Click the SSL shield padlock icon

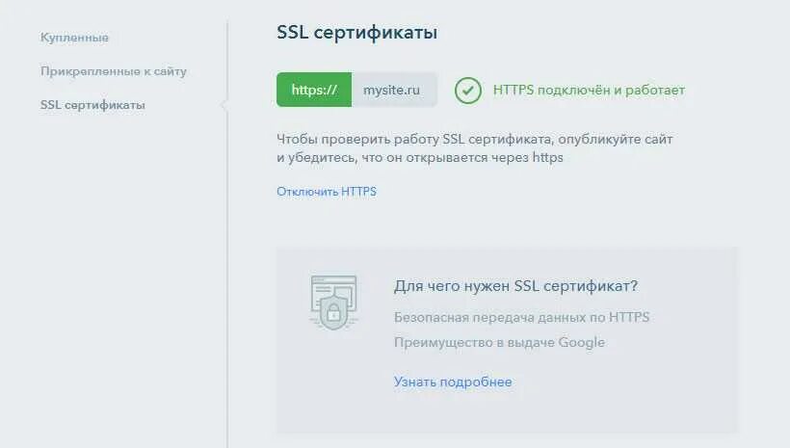pos(334,313)
